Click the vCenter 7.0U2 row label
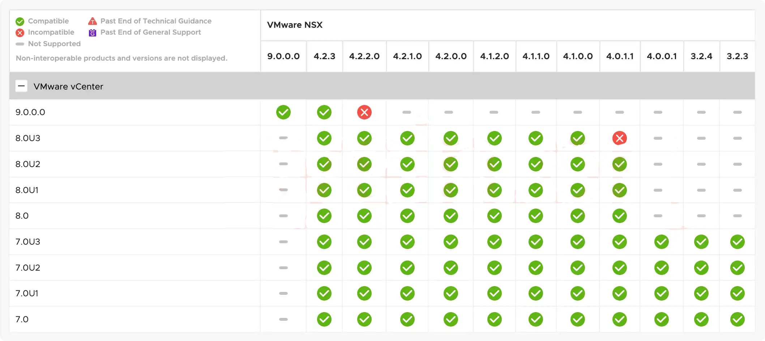Screen dimensions: 765x341 point(28,268)
